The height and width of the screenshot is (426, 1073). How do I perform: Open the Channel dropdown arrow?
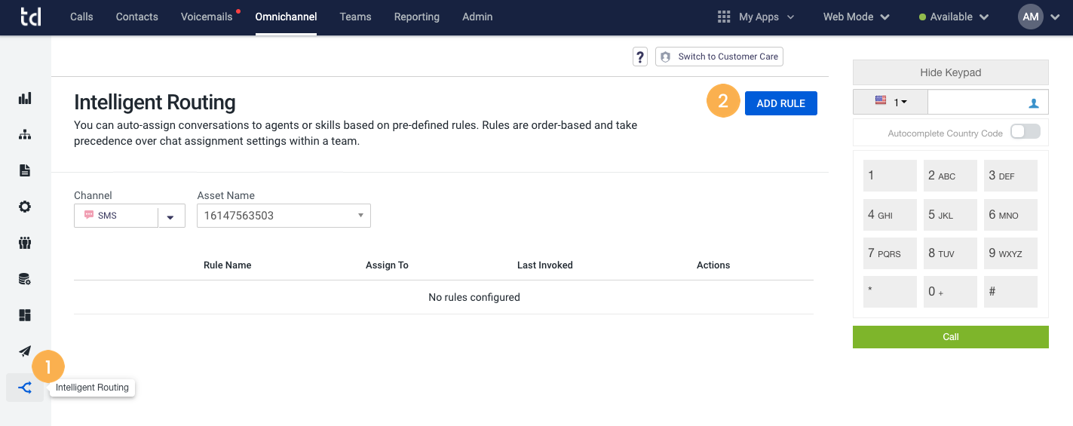click(x=171, y=216)
